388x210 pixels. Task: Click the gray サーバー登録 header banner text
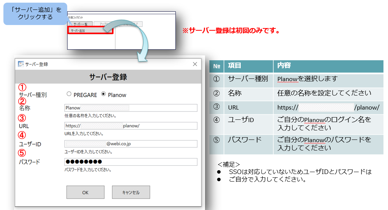click(x=108, y=77)
